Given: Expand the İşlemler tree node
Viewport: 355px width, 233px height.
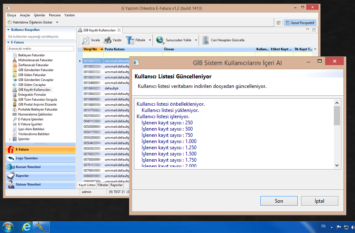Looking at the screenshot, I should [x=10, y=139].
